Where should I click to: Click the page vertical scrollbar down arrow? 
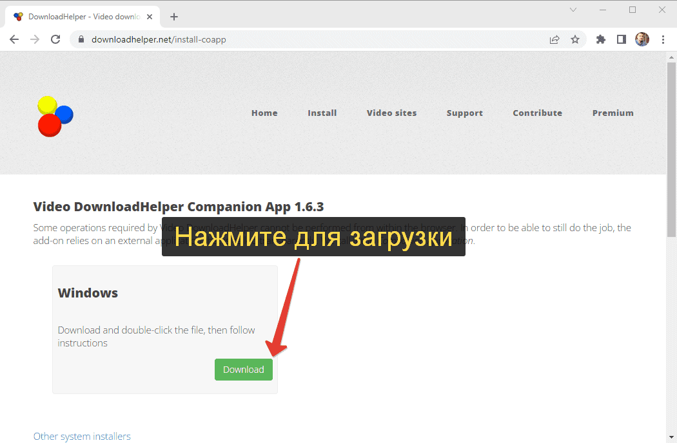pos(671,437)
